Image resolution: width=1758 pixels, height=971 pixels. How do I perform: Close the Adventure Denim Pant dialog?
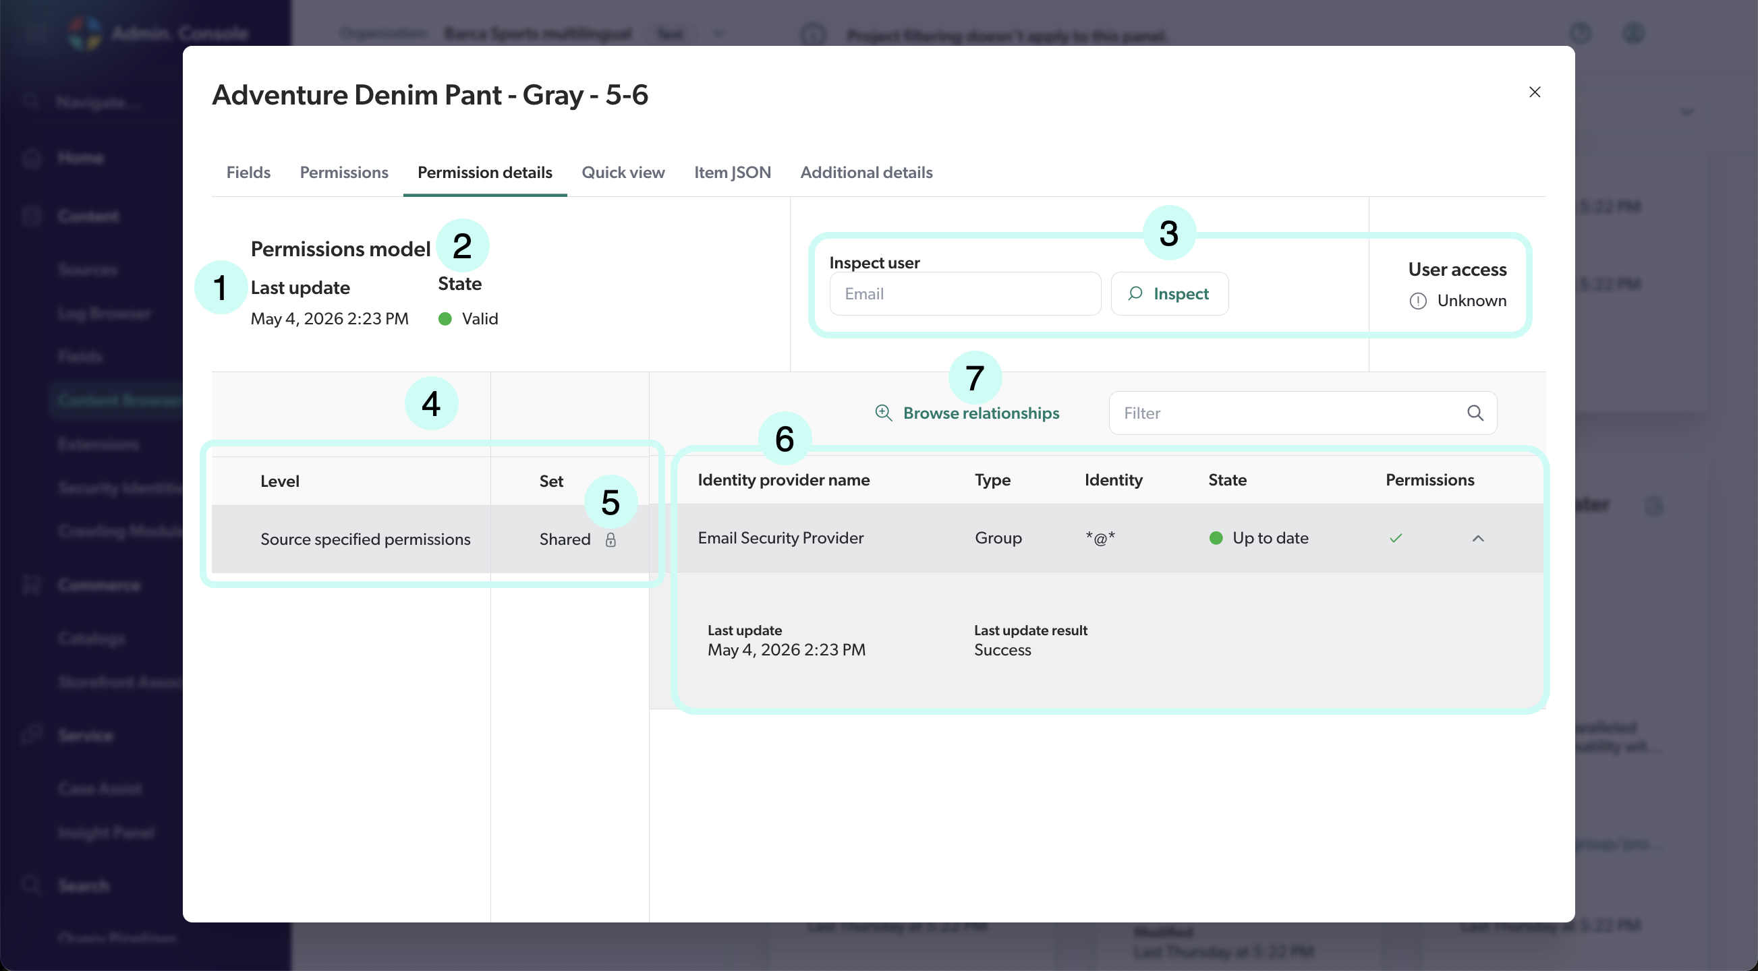tap(1534, 92)
